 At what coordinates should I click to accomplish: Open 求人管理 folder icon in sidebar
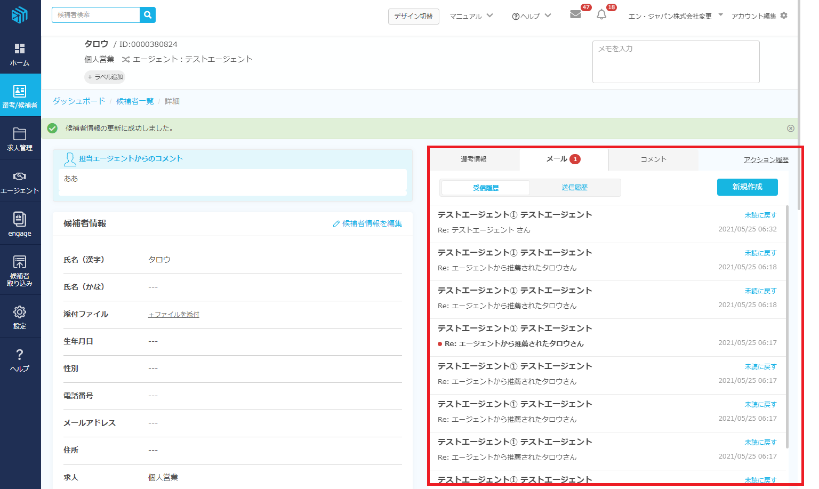tap(20, 139)
